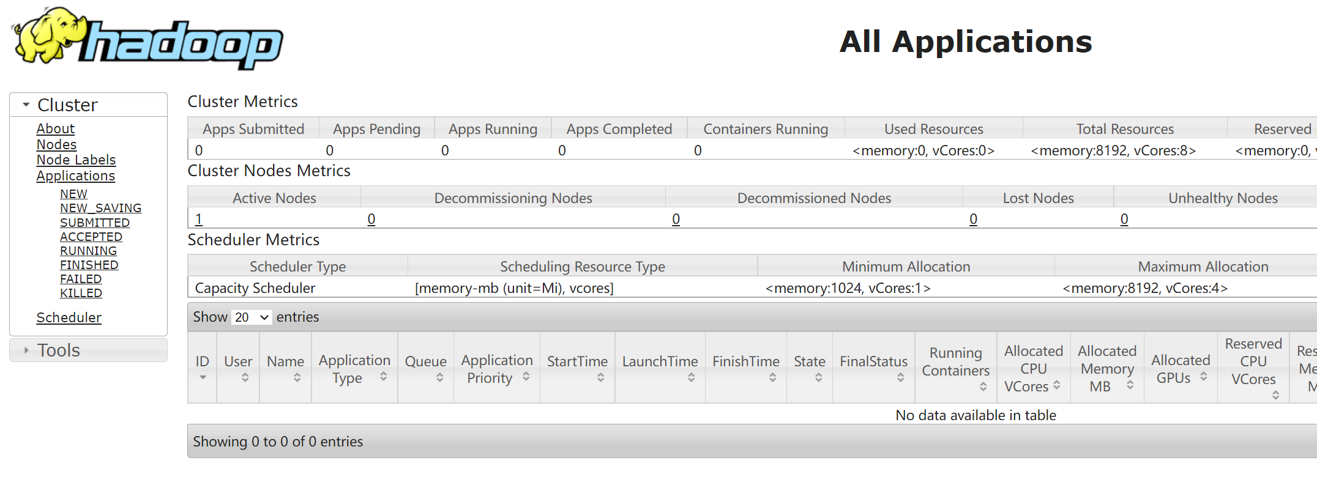
Task: Sort applications by Name column
Action: [285, 368]
